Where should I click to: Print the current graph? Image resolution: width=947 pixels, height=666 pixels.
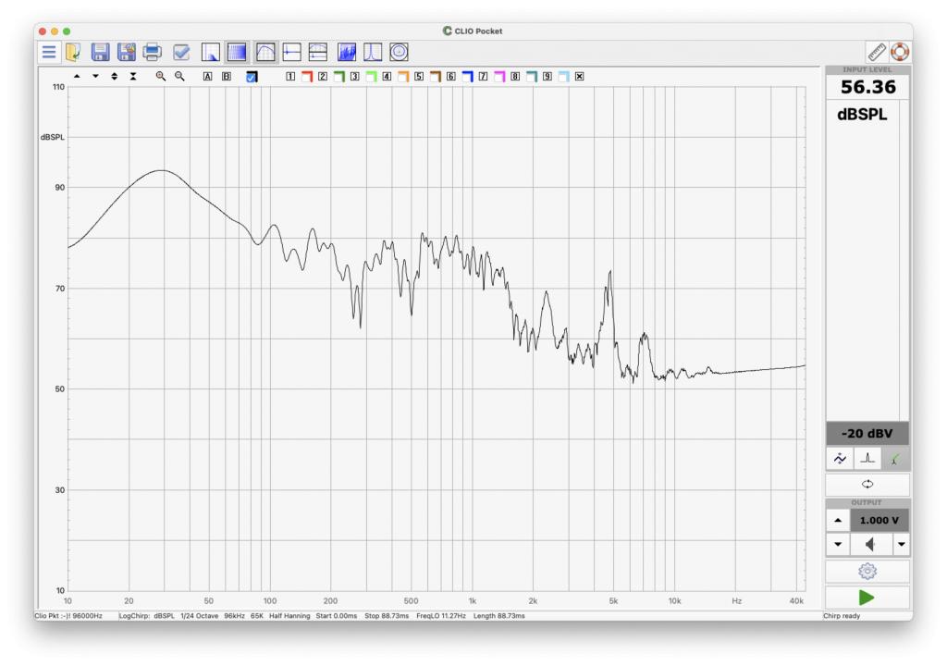coord(153,52)
